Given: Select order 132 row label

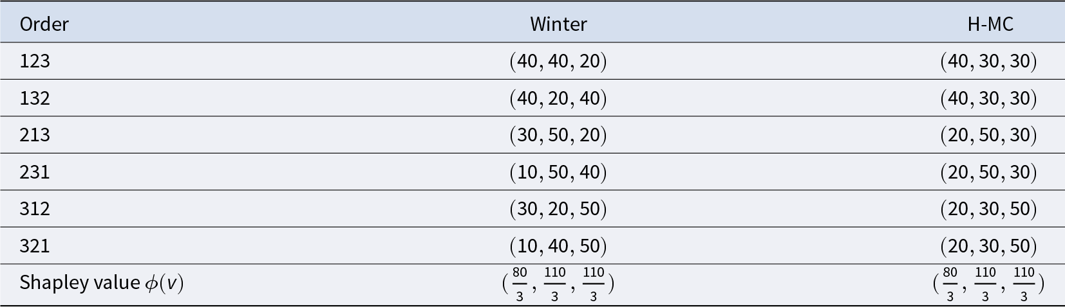Looking at the screenshot, I should coord(35,98).
